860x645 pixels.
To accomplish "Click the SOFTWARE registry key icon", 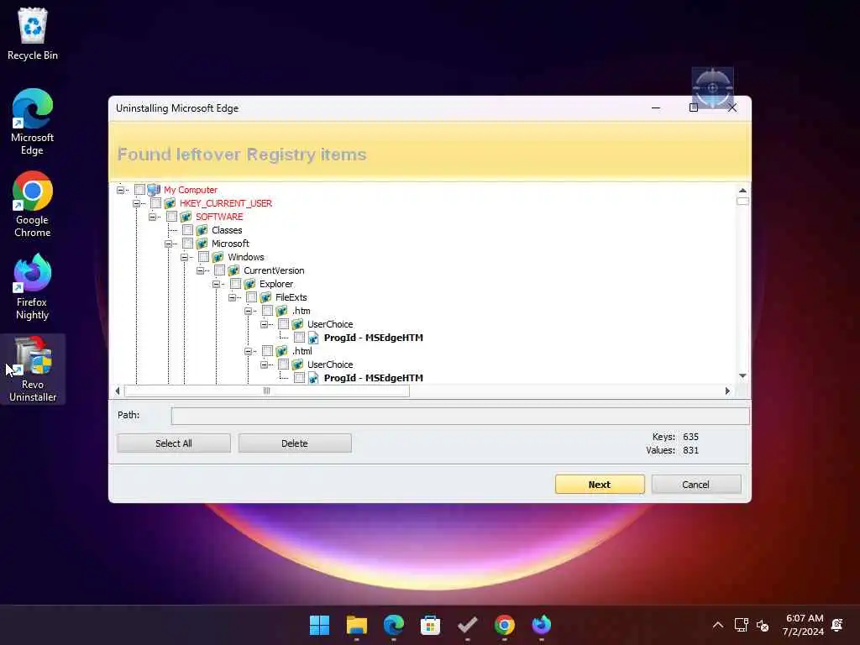I will pyautogui.click(x=186, y=217).
